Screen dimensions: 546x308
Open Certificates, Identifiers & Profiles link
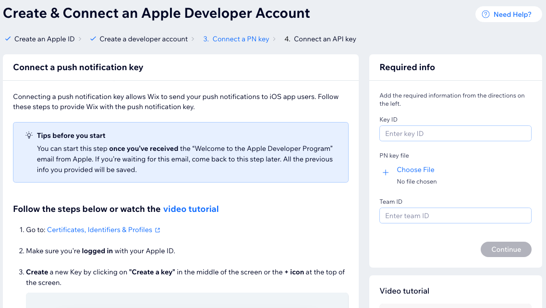99,230
